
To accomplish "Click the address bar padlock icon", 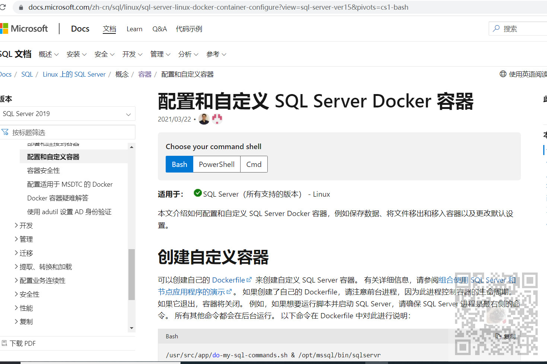I will click(x=21, y=7).
